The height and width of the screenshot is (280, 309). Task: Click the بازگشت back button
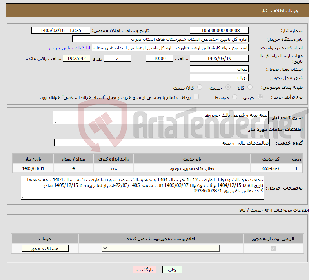(x=145, y=269)
